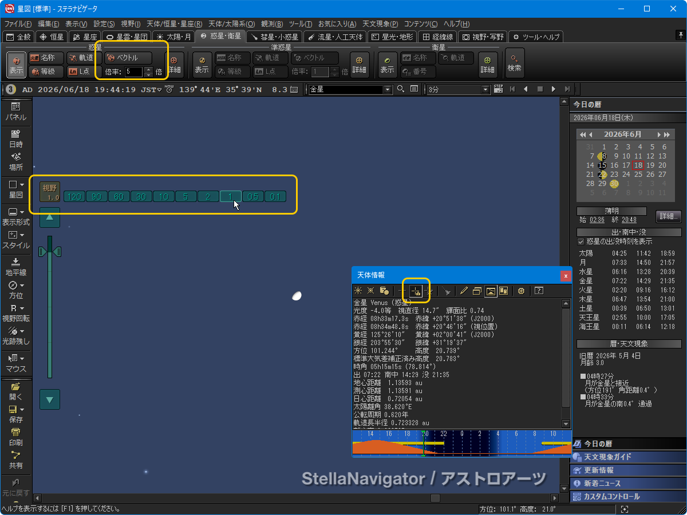Open the 金星 object selection dropdown
Image resolution: width=687 pixels, height=515 pixels.
click(388, 89)
